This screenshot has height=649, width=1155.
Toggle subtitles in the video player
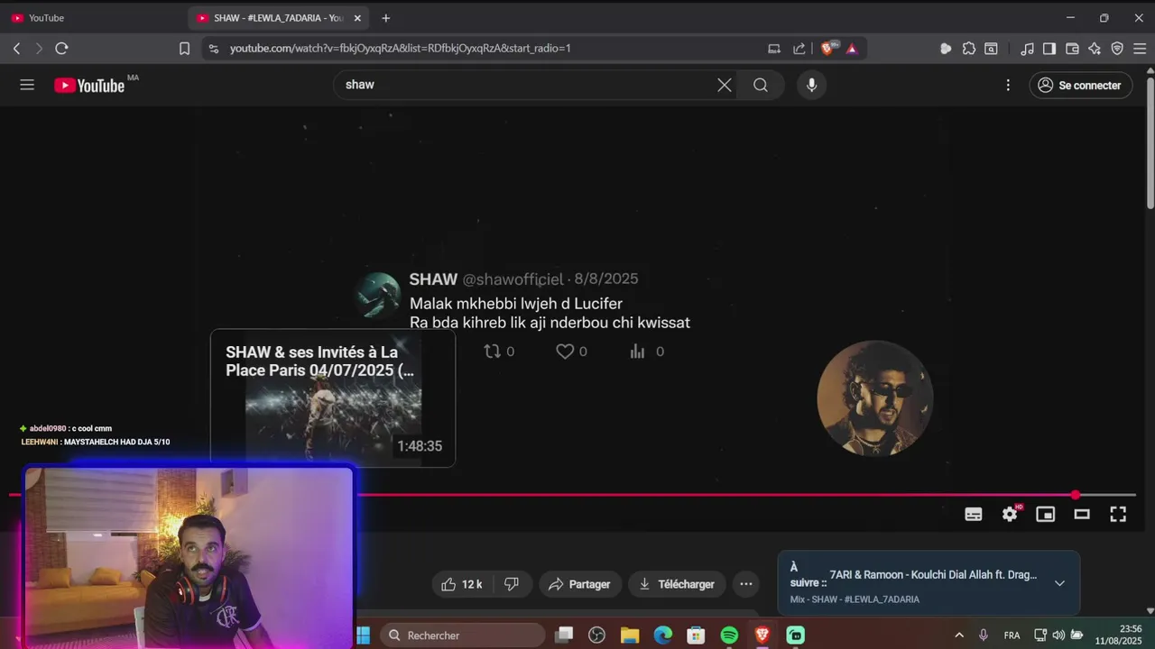pyautogui.click(x=974, y=514)
